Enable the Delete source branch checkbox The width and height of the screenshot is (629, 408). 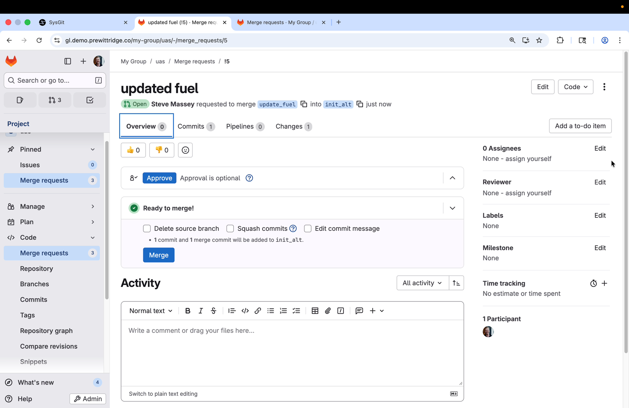tap(147, 229)
